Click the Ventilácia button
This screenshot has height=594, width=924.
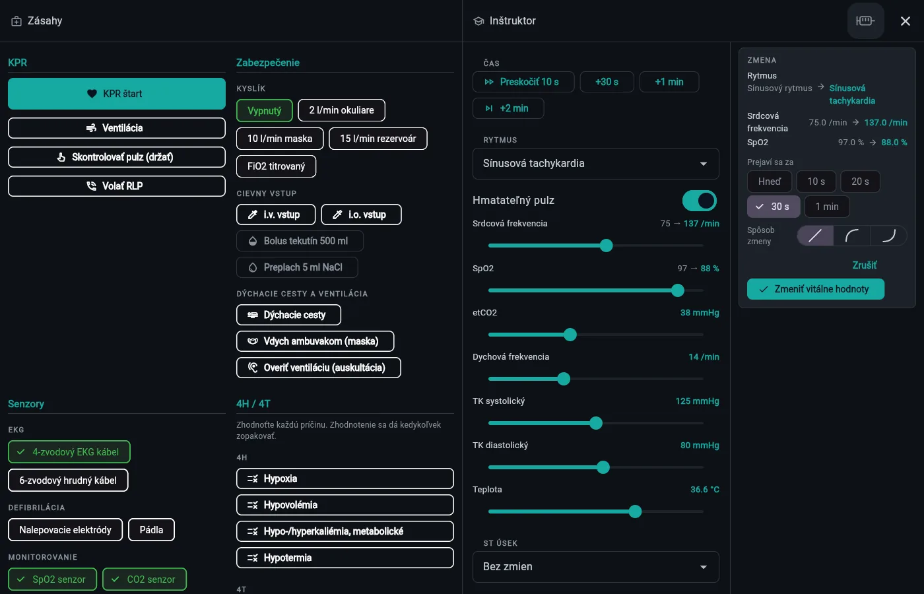pyautogui.click(x=117, y=128)
